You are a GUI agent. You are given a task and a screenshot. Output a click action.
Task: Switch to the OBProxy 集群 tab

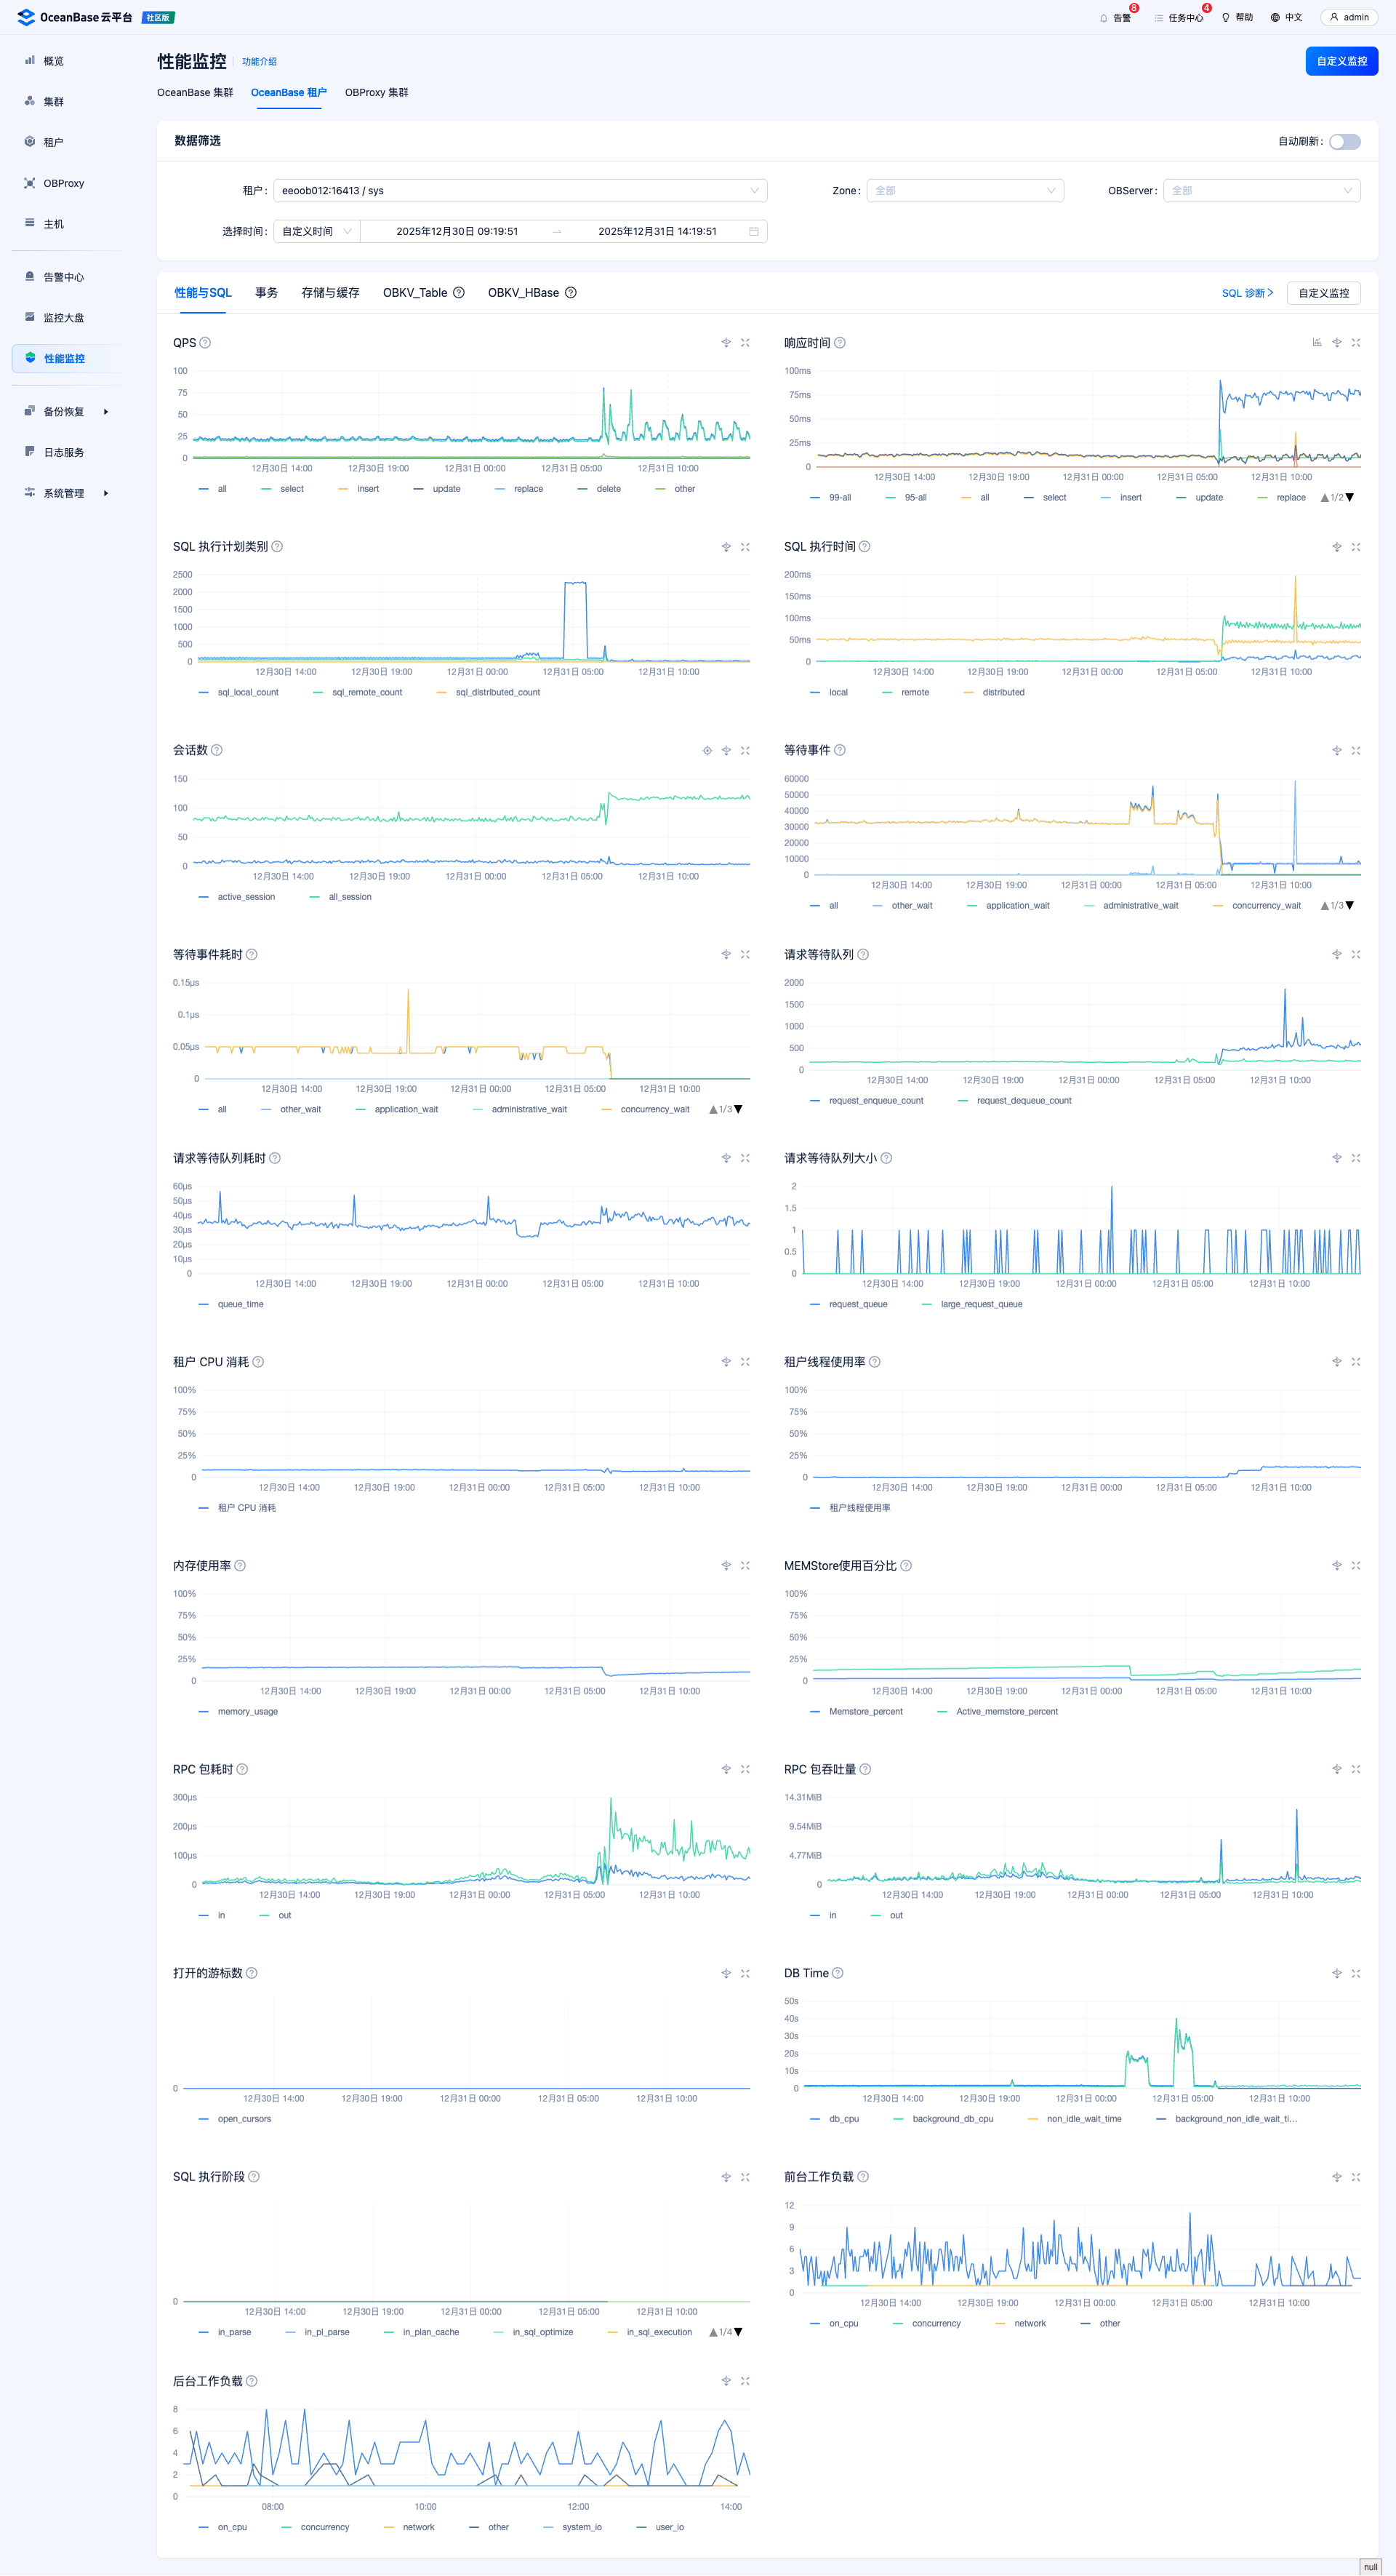(376, 93)
